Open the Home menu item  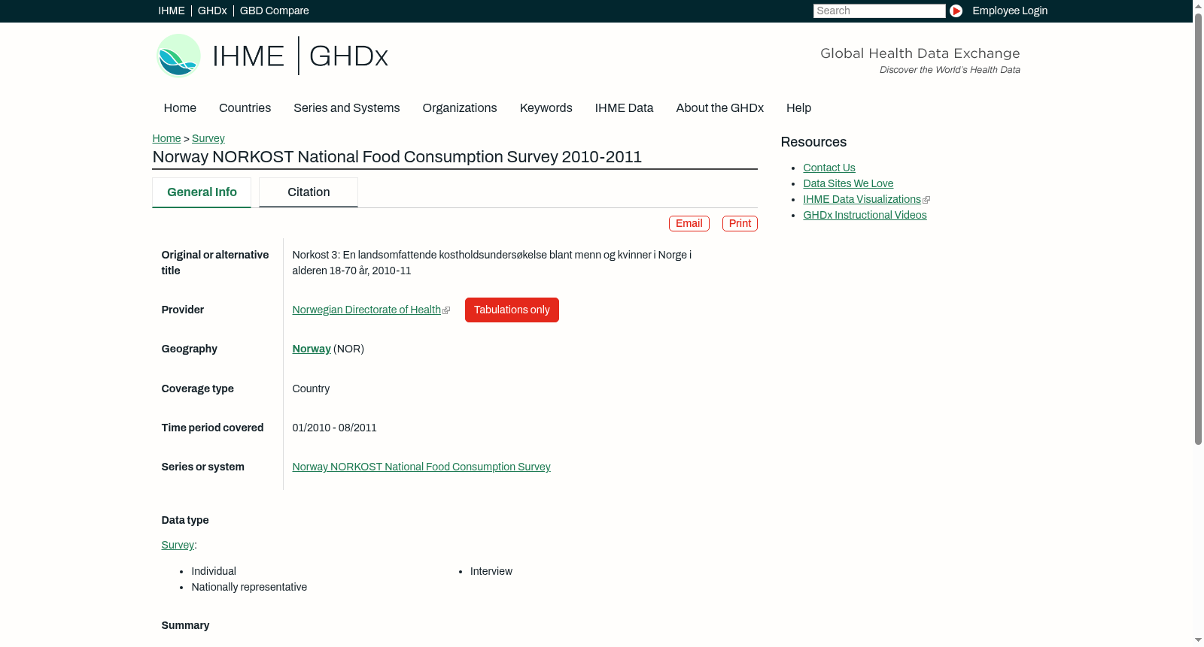(x=180, y=108)
